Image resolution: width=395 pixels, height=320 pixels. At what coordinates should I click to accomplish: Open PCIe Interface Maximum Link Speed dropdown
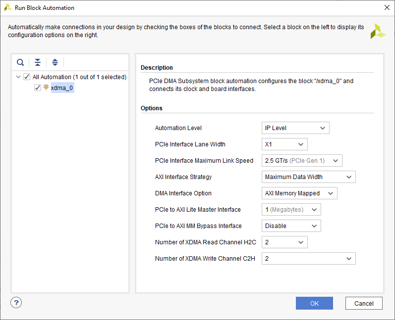302,161
